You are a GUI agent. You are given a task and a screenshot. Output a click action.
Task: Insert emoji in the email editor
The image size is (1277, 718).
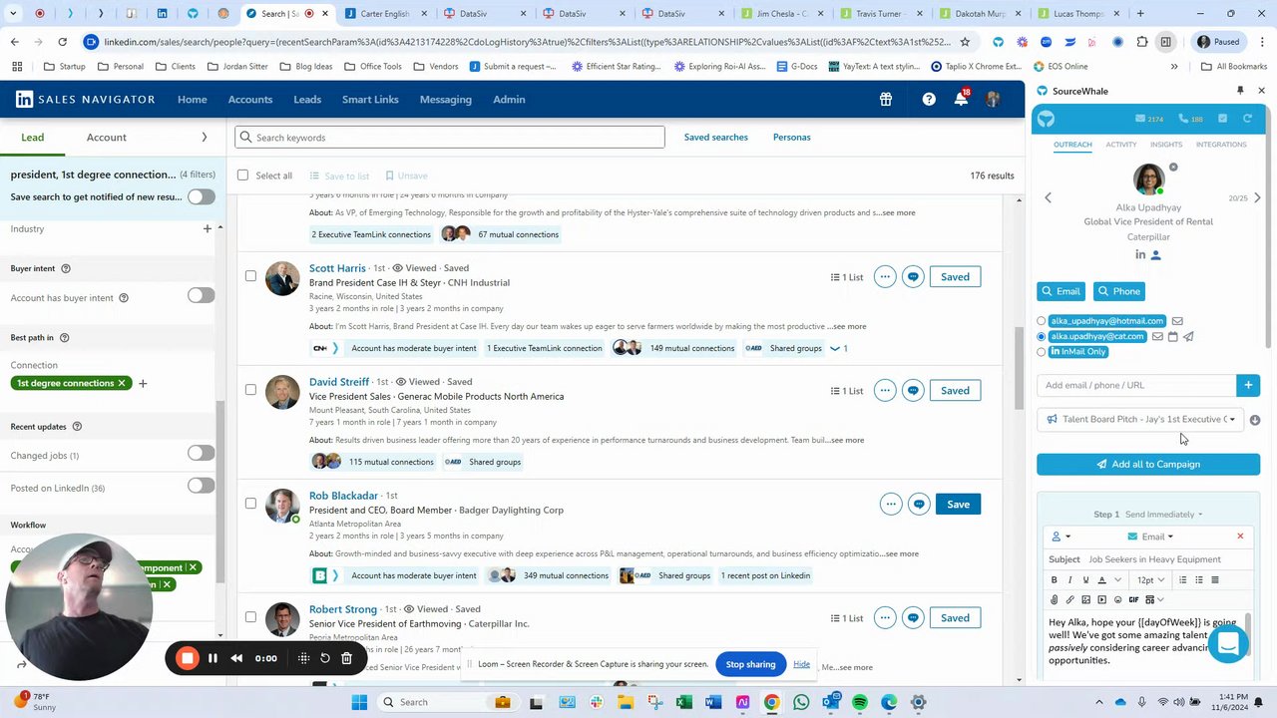(1117, 599)
